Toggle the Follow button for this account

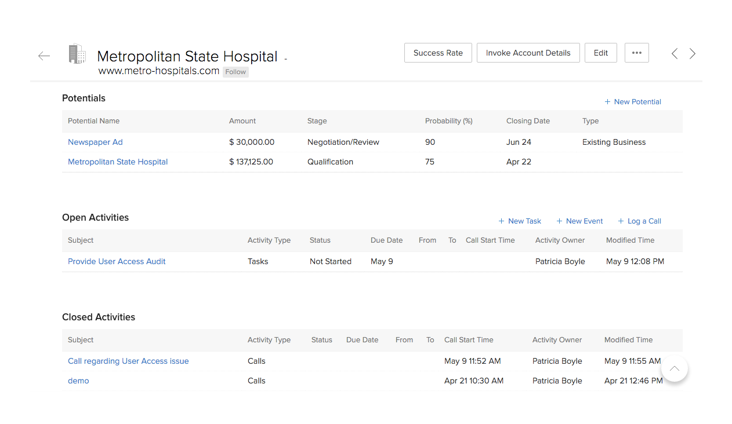[x=235, y=72]
